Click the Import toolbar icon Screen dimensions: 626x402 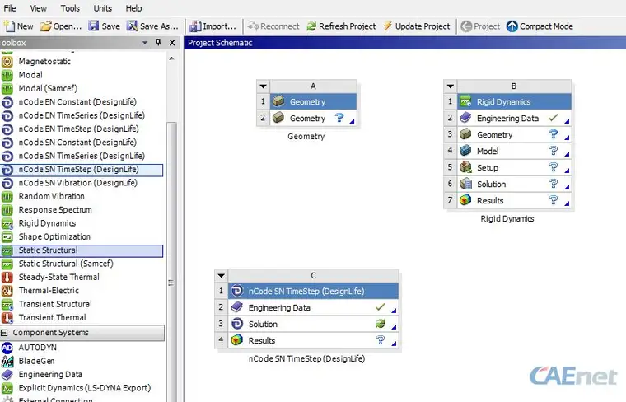point(195,26)
